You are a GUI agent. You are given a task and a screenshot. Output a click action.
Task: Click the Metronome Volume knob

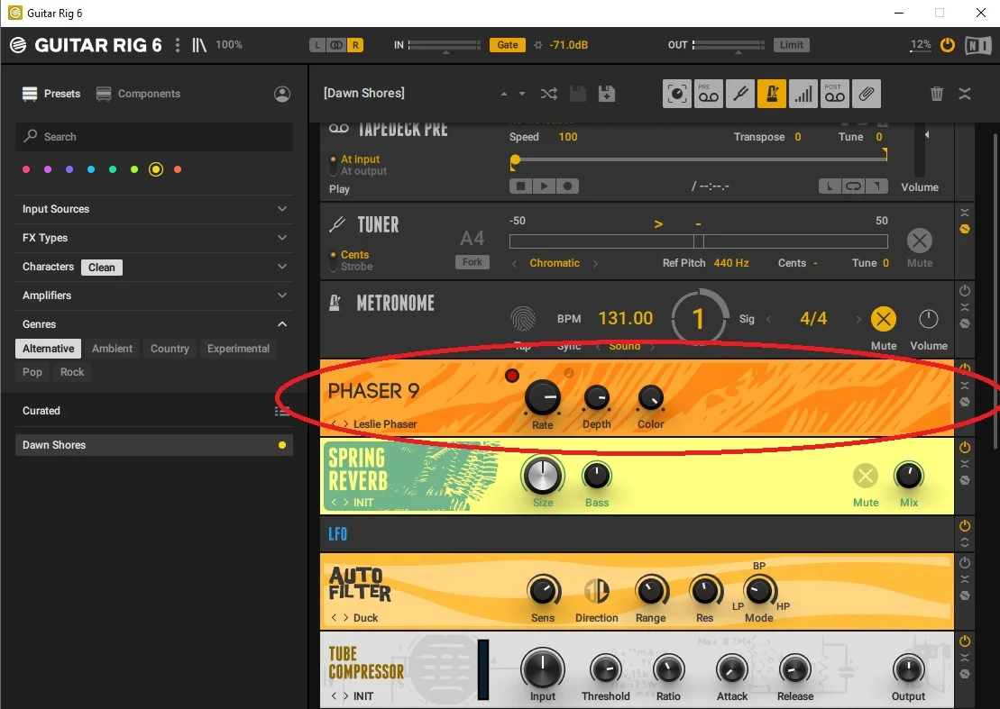(x=929, y=319)
